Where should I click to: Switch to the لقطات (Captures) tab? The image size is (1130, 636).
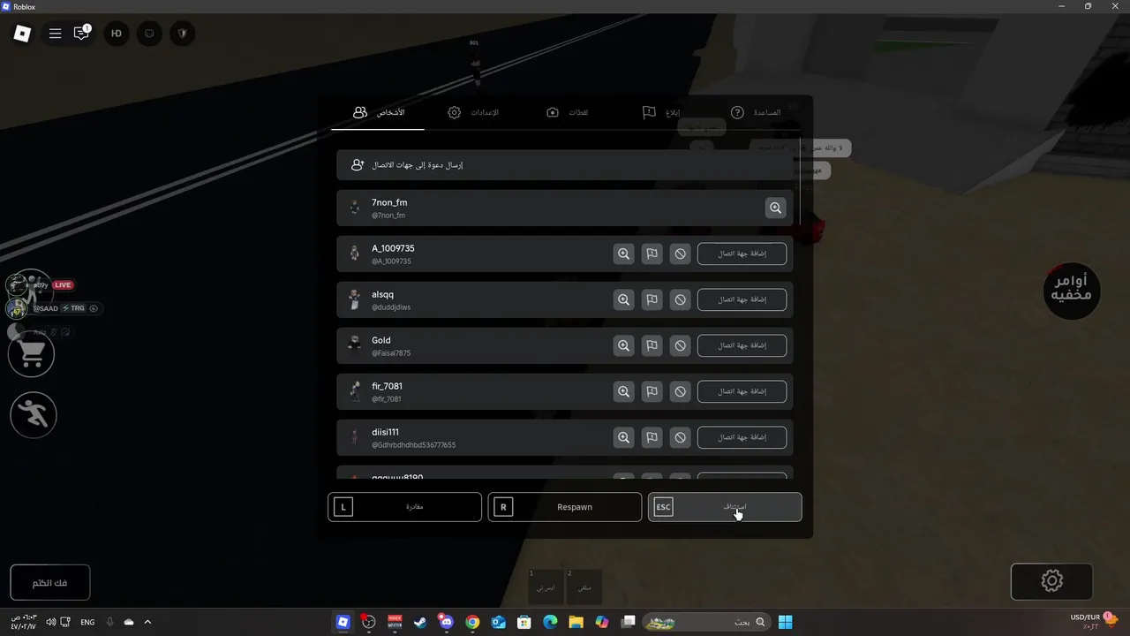(568, 113)
